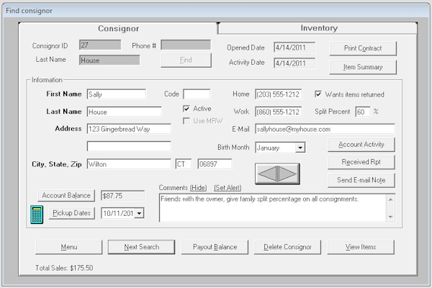
Task: Click the Payout Balance button
Action: 215,247
